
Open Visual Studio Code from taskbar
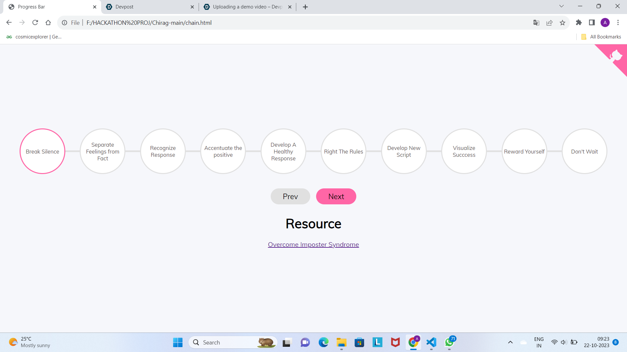coord(431,342)
